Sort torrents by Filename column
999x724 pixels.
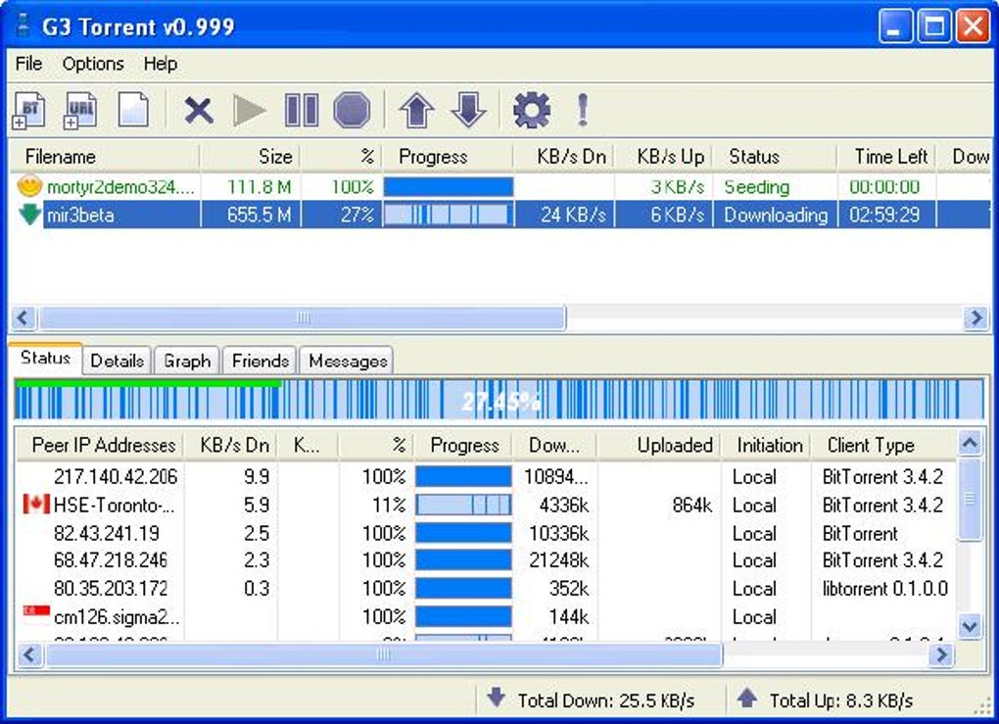point(105,157)
